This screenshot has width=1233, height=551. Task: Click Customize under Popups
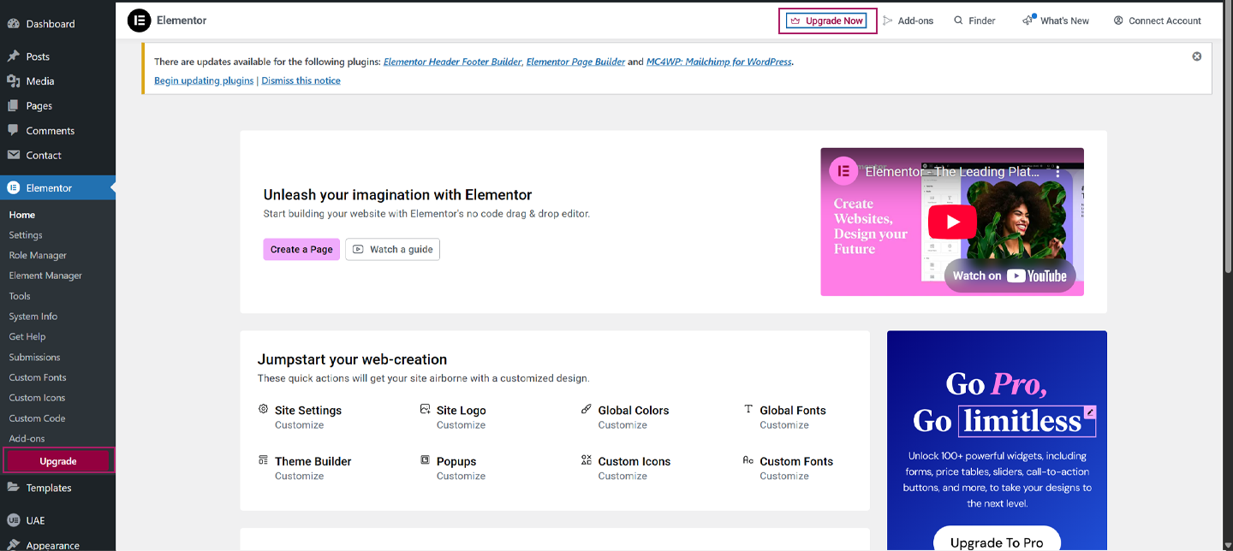461,476
